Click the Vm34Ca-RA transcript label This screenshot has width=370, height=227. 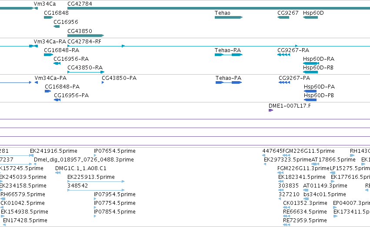[50, 41]
